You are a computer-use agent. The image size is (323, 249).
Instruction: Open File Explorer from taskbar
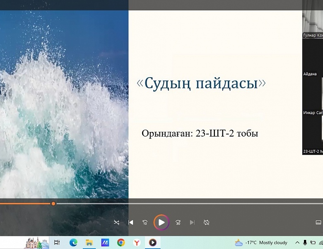pyautogui.click(x=89, y=242)
